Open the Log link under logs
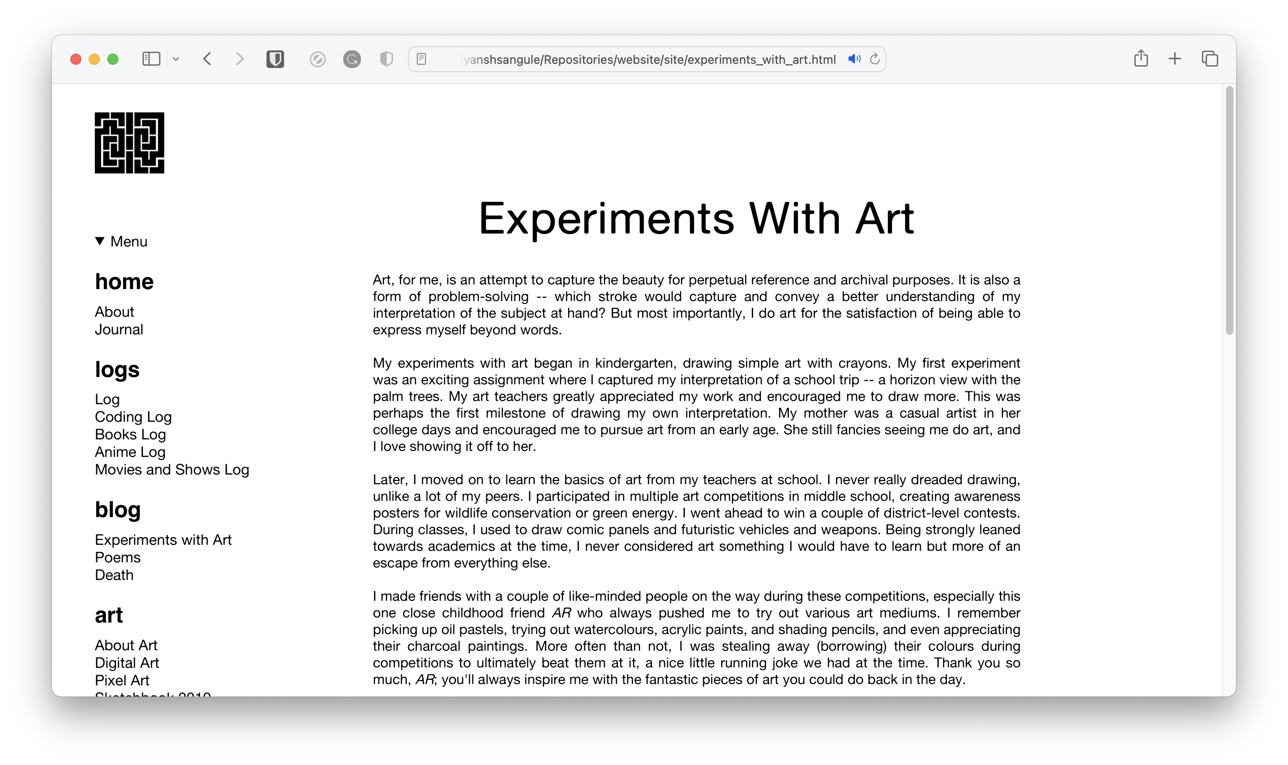The width and height of the screenshot is (1288, 765). [x=107, y=400]
